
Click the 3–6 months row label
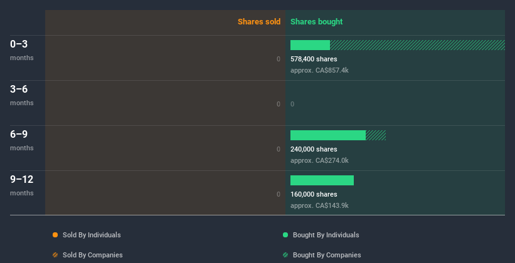(x=22, y=95)
